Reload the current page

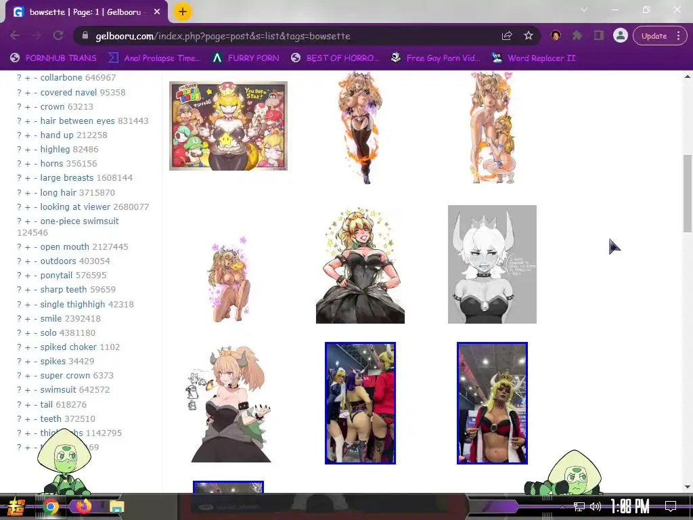pos(58,36)
